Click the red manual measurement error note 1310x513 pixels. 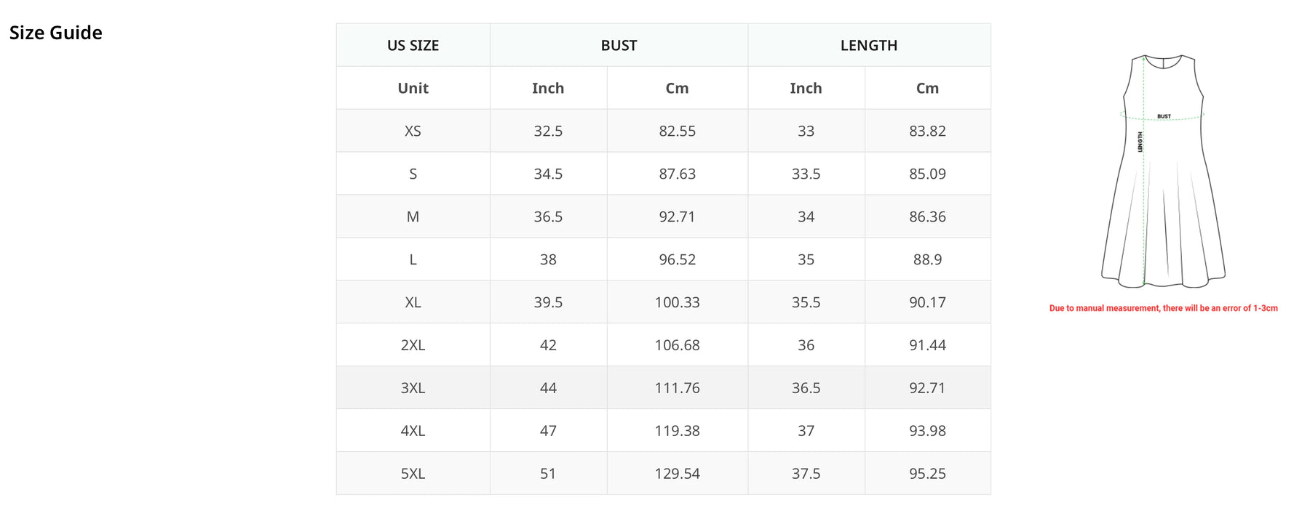coord(1163,308)
